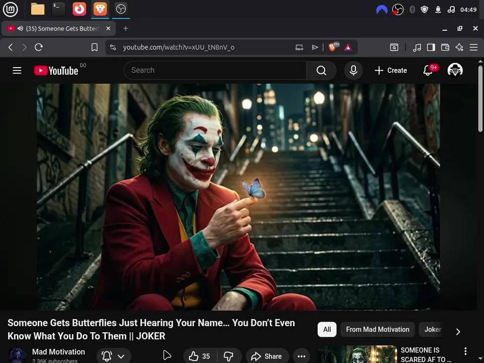Click the play-shaped icon beside like button
Screen dimensions: 484x363
(167, 355)
